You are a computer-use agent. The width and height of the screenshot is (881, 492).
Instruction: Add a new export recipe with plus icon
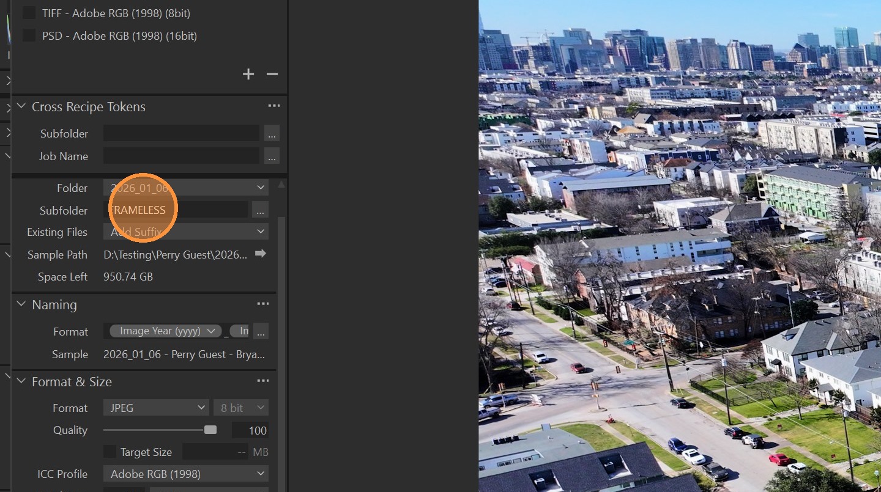(248, 75)
